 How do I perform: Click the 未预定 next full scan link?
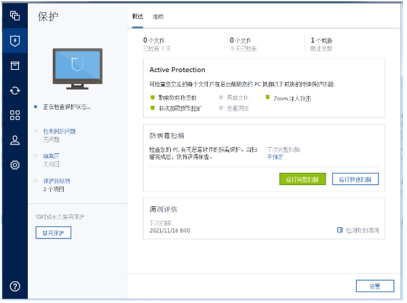(x=275, y=157)
